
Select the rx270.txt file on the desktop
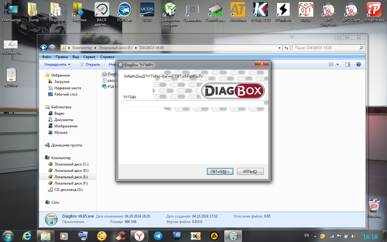(x=11, y=78)
